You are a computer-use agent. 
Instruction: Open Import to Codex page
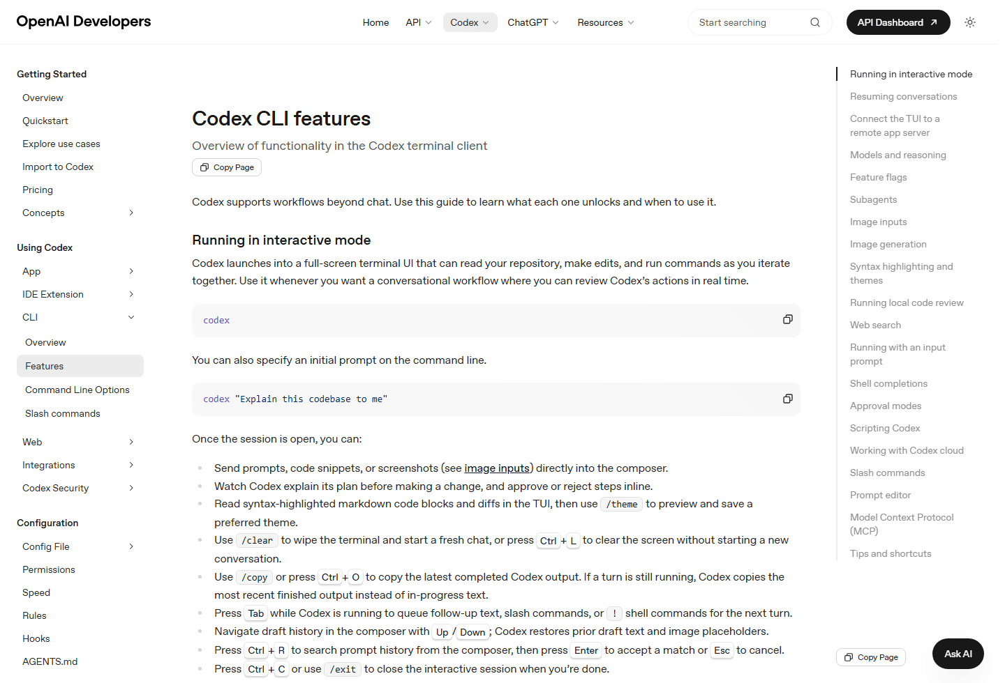58,167
